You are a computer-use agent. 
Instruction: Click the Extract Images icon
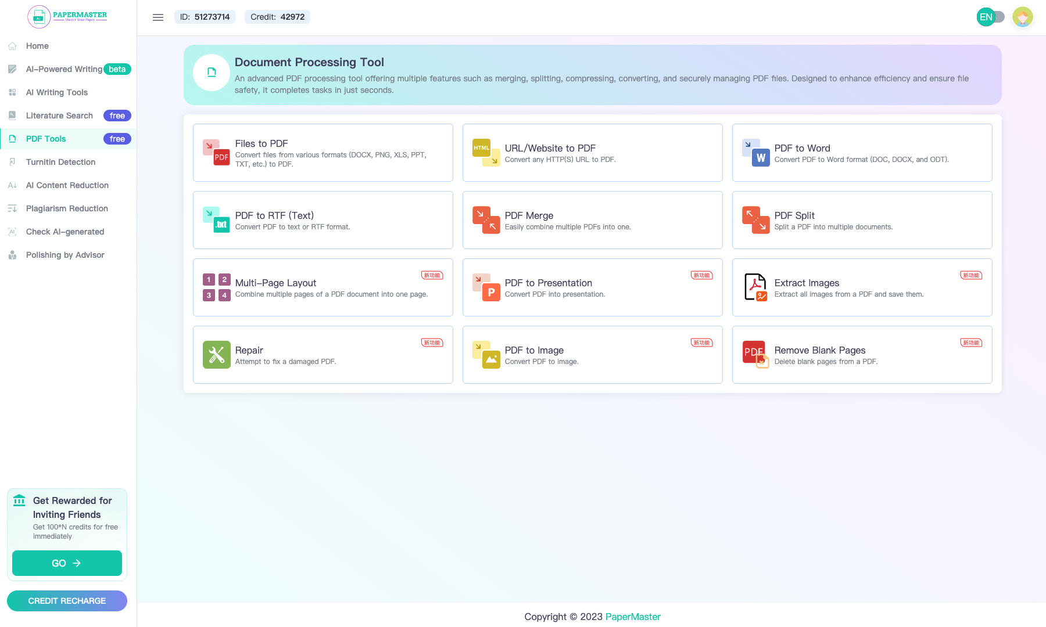755,287
